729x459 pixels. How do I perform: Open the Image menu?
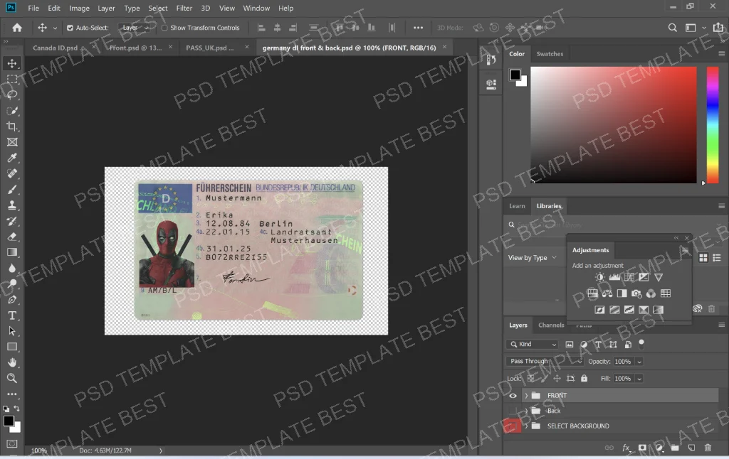tap(79, 8)
